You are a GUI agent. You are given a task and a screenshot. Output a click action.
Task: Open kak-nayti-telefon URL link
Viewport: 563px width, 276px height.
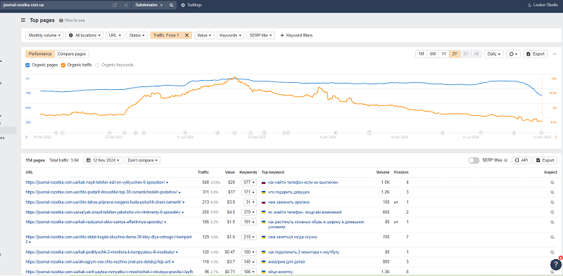pos(95,183)
